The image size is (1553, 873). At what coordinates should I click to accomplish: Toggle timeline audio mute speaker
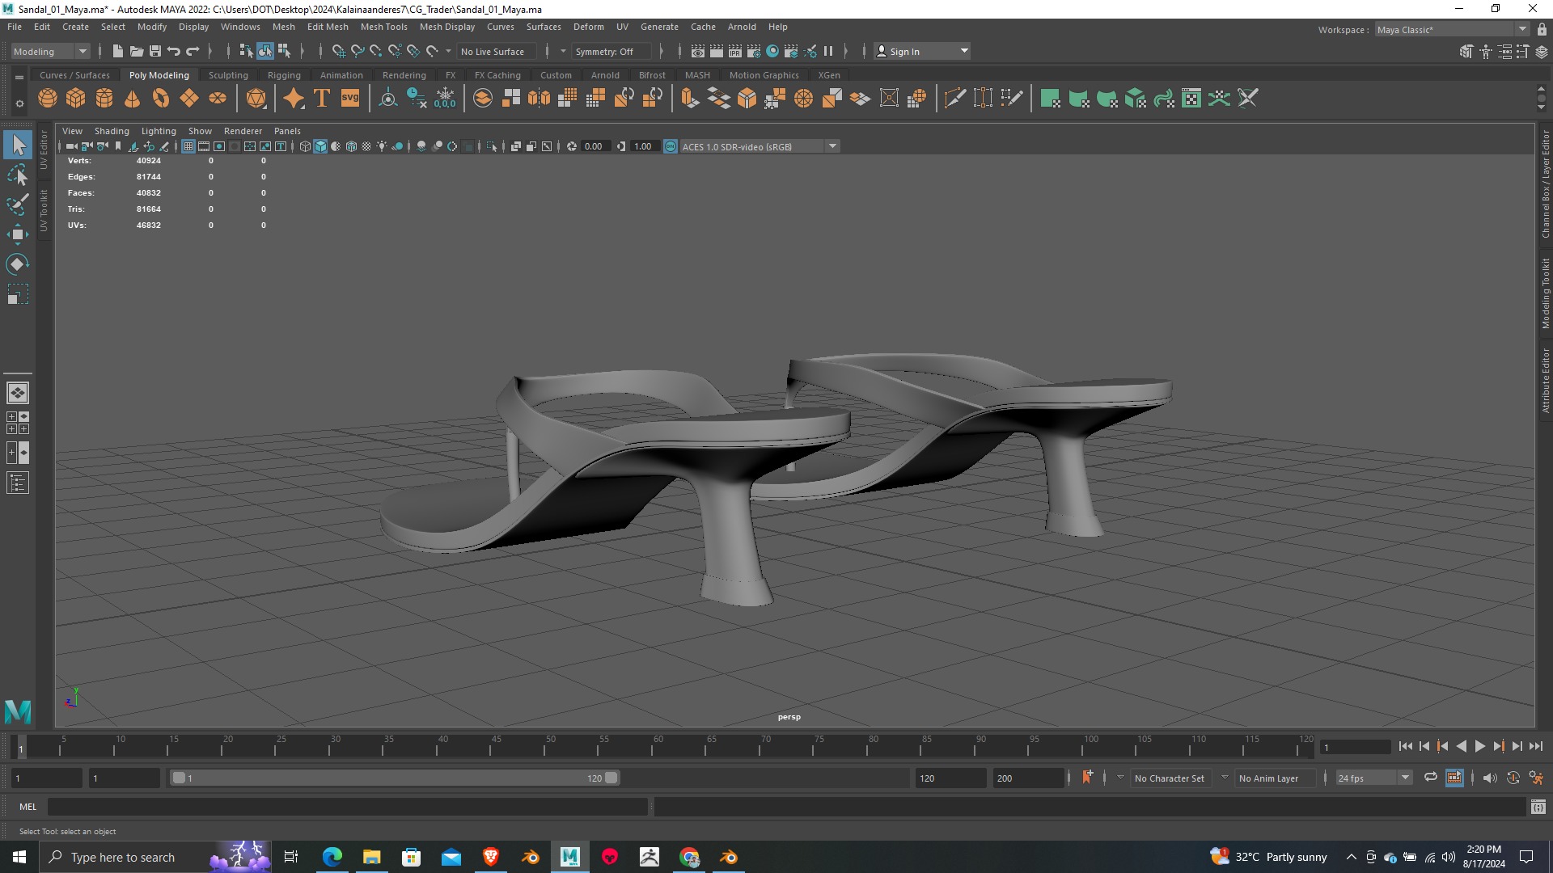tap(1490, 778)
